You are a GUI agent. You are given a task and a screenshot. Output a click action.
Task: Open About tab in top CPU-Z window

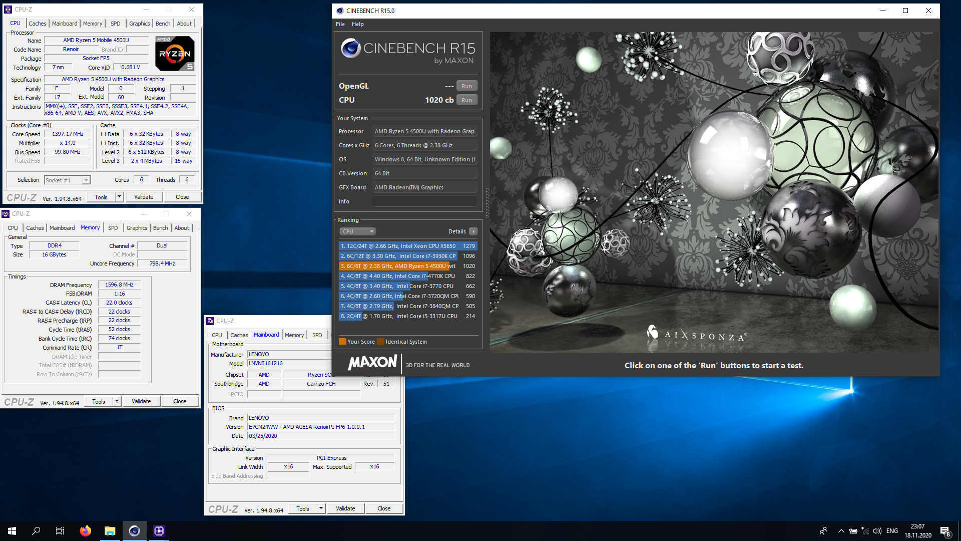(x=184, y=24)
